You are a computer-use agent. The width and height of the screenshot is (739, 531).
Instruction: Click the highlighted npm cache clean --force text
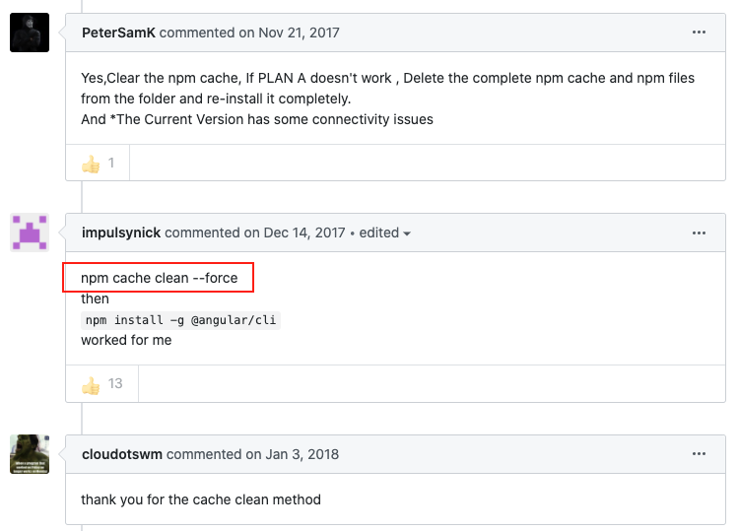(x=159, y=278)
